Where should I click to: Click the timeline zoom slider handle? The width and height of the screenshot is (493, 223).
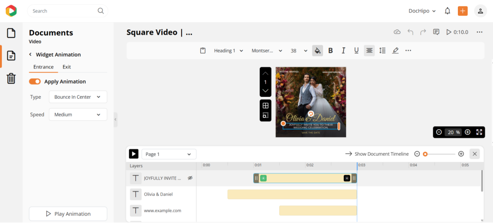point(425,154)
